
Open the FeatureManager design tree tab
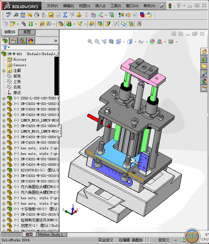click(x=5, y=41)
